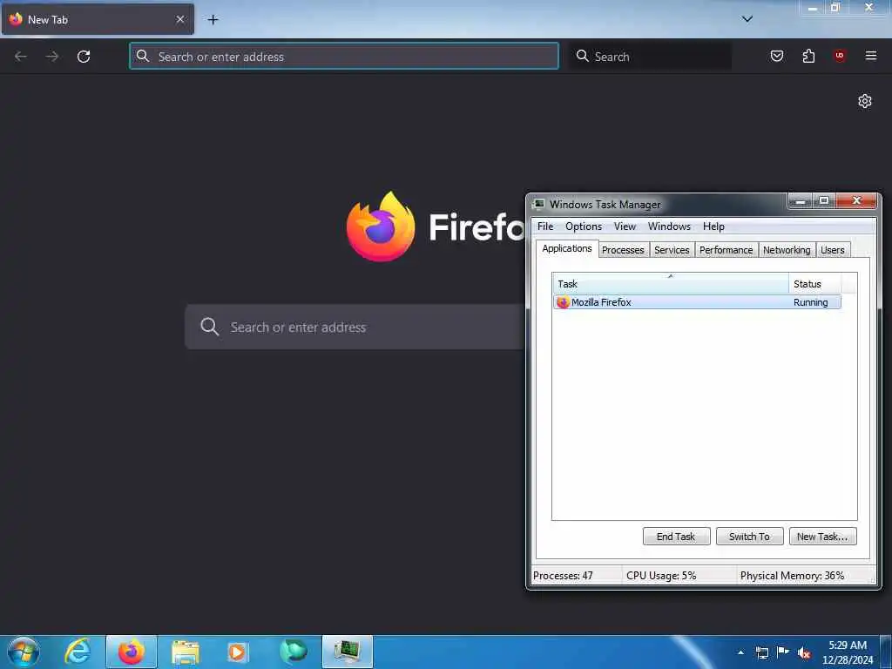Click the New Task... button
Screen dimensions: 892x669
822,537
